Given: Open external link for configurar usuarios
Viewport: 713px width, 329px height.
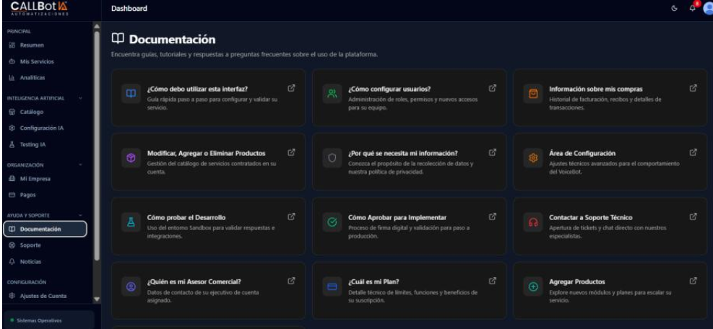Looking at the screenshot, I should tap(492, 88).
